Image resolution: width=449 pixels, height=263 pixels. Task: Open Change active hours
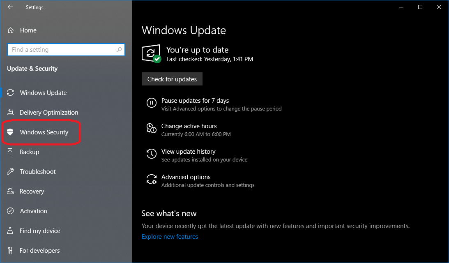189,126
